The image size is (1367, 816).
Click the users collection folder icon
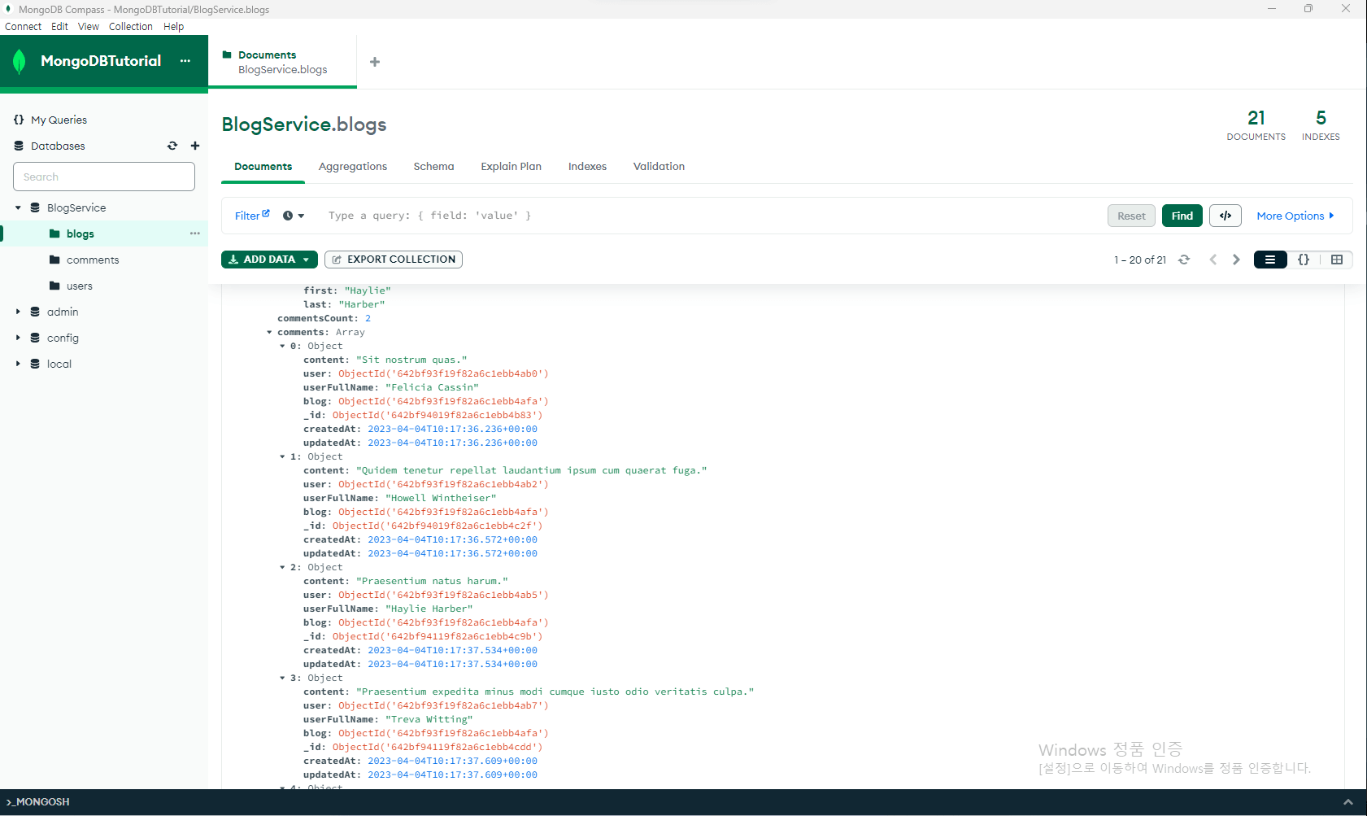coord(54,286)
